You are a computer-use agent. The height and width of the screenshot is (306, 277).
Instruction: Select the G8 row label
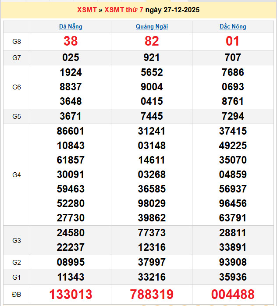(x=17, y=41)
